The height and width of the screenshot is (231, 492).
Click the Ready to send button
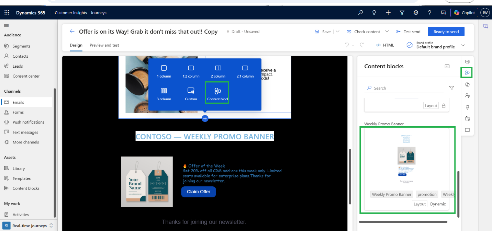(446, 32)
